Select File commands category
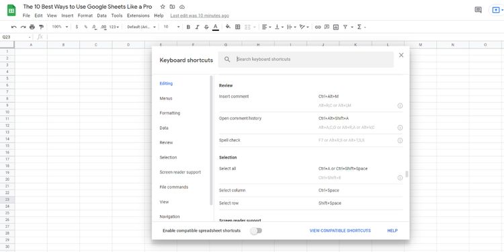Viewport: 504px width, 252px height. click(174, 187)
